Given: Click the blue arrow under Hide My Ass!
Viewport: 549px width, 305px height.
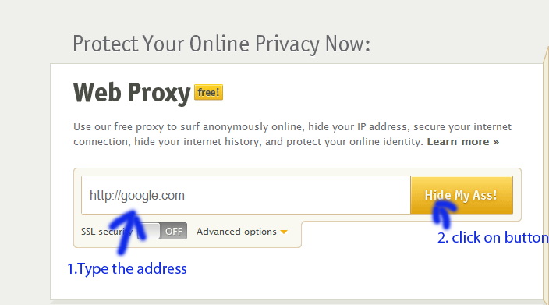Looking at the screenshot, I should 444,215.
